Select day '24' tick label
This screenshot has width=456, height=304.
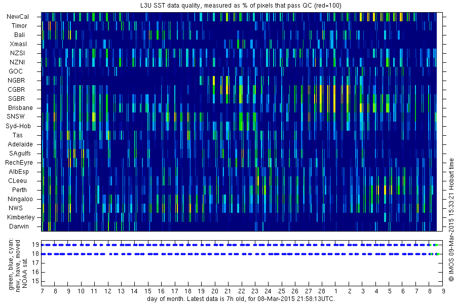268,291
